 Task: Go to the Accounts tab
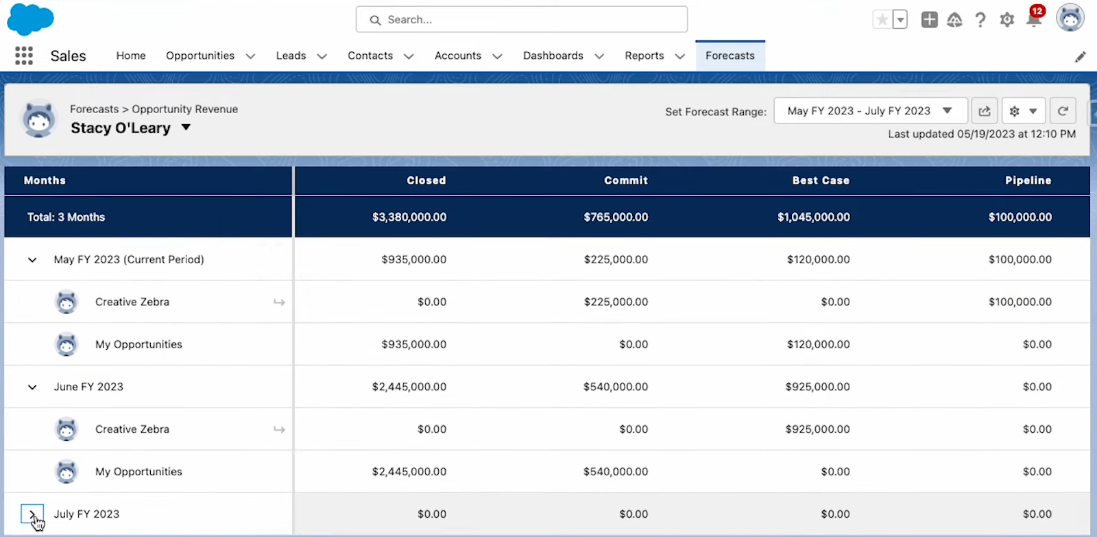point(458,56)
